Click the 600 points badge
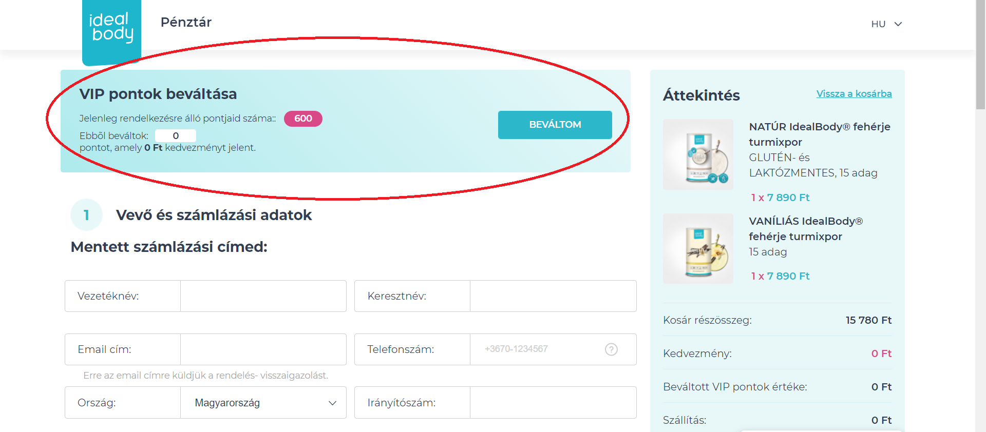 (x=303, y=119)
